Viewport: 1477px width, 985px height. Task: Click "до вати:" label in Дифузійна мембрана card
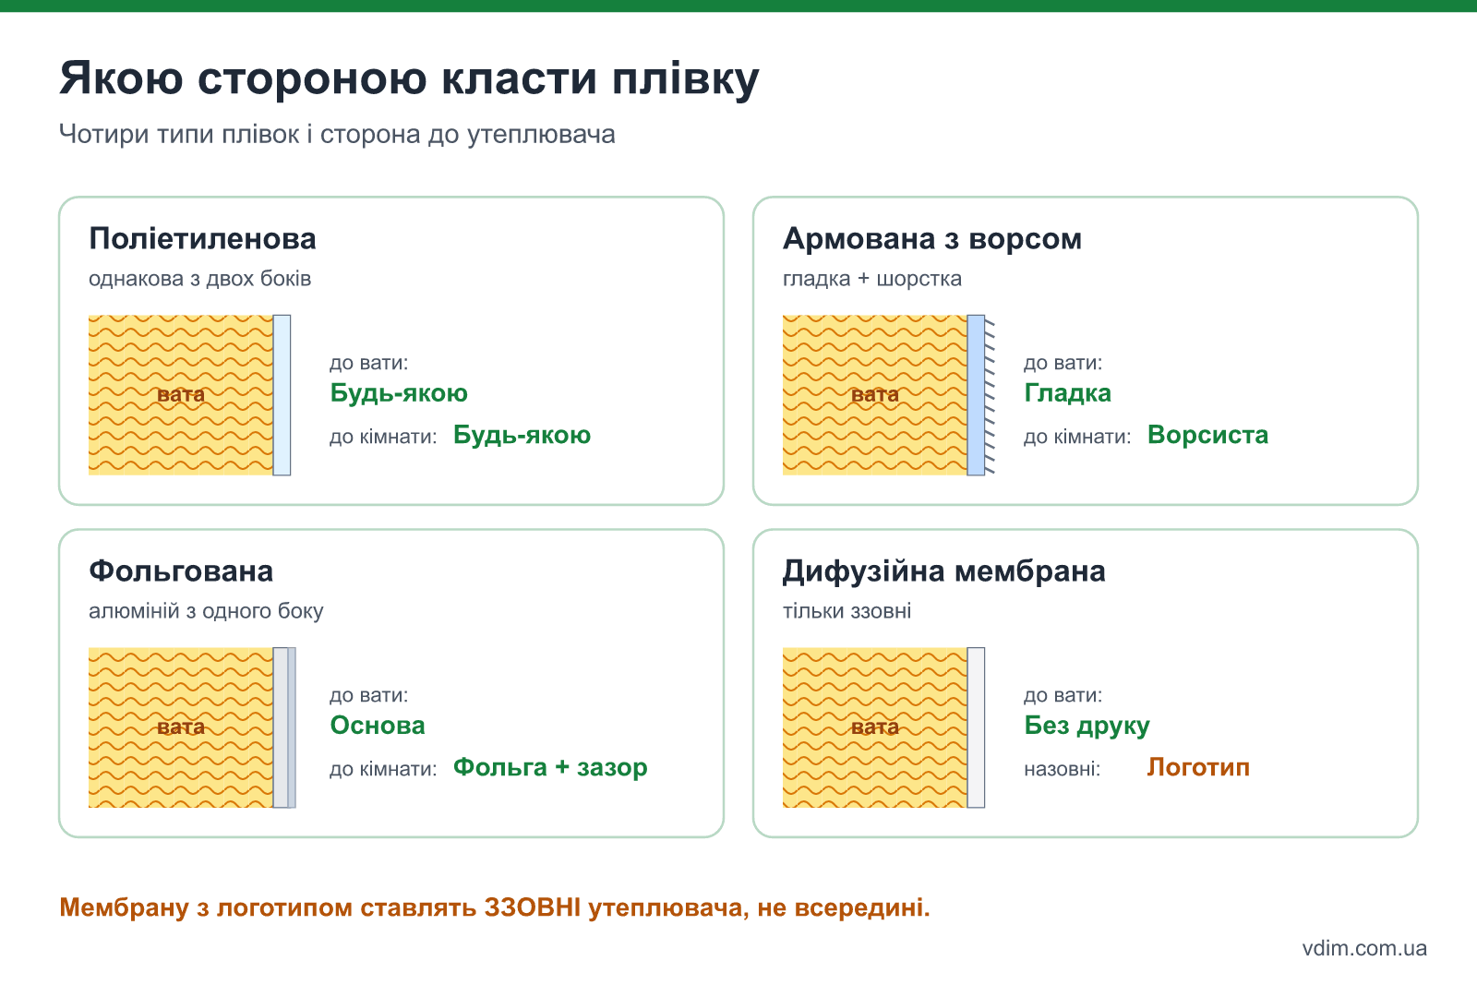(1063, 695)
